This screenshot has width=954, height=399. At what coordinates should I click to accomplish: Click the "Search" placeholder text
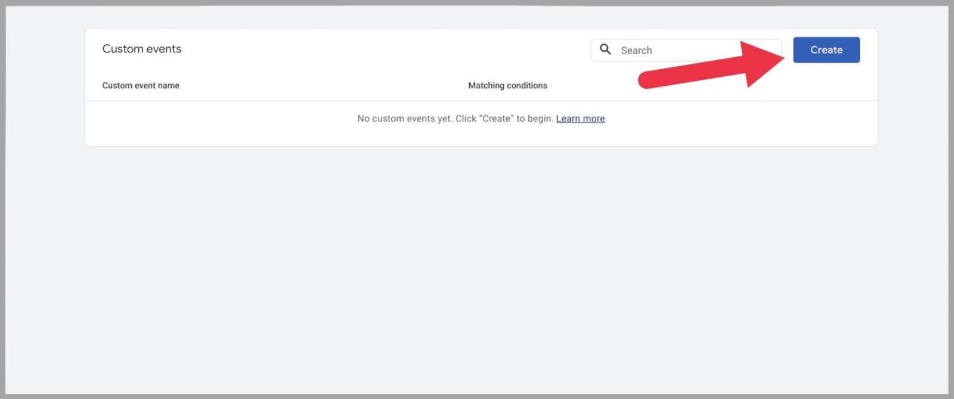(636, 51)
